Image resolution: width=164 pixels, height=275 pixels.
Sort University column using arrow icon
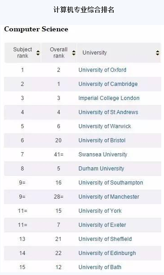click(158, 53)
